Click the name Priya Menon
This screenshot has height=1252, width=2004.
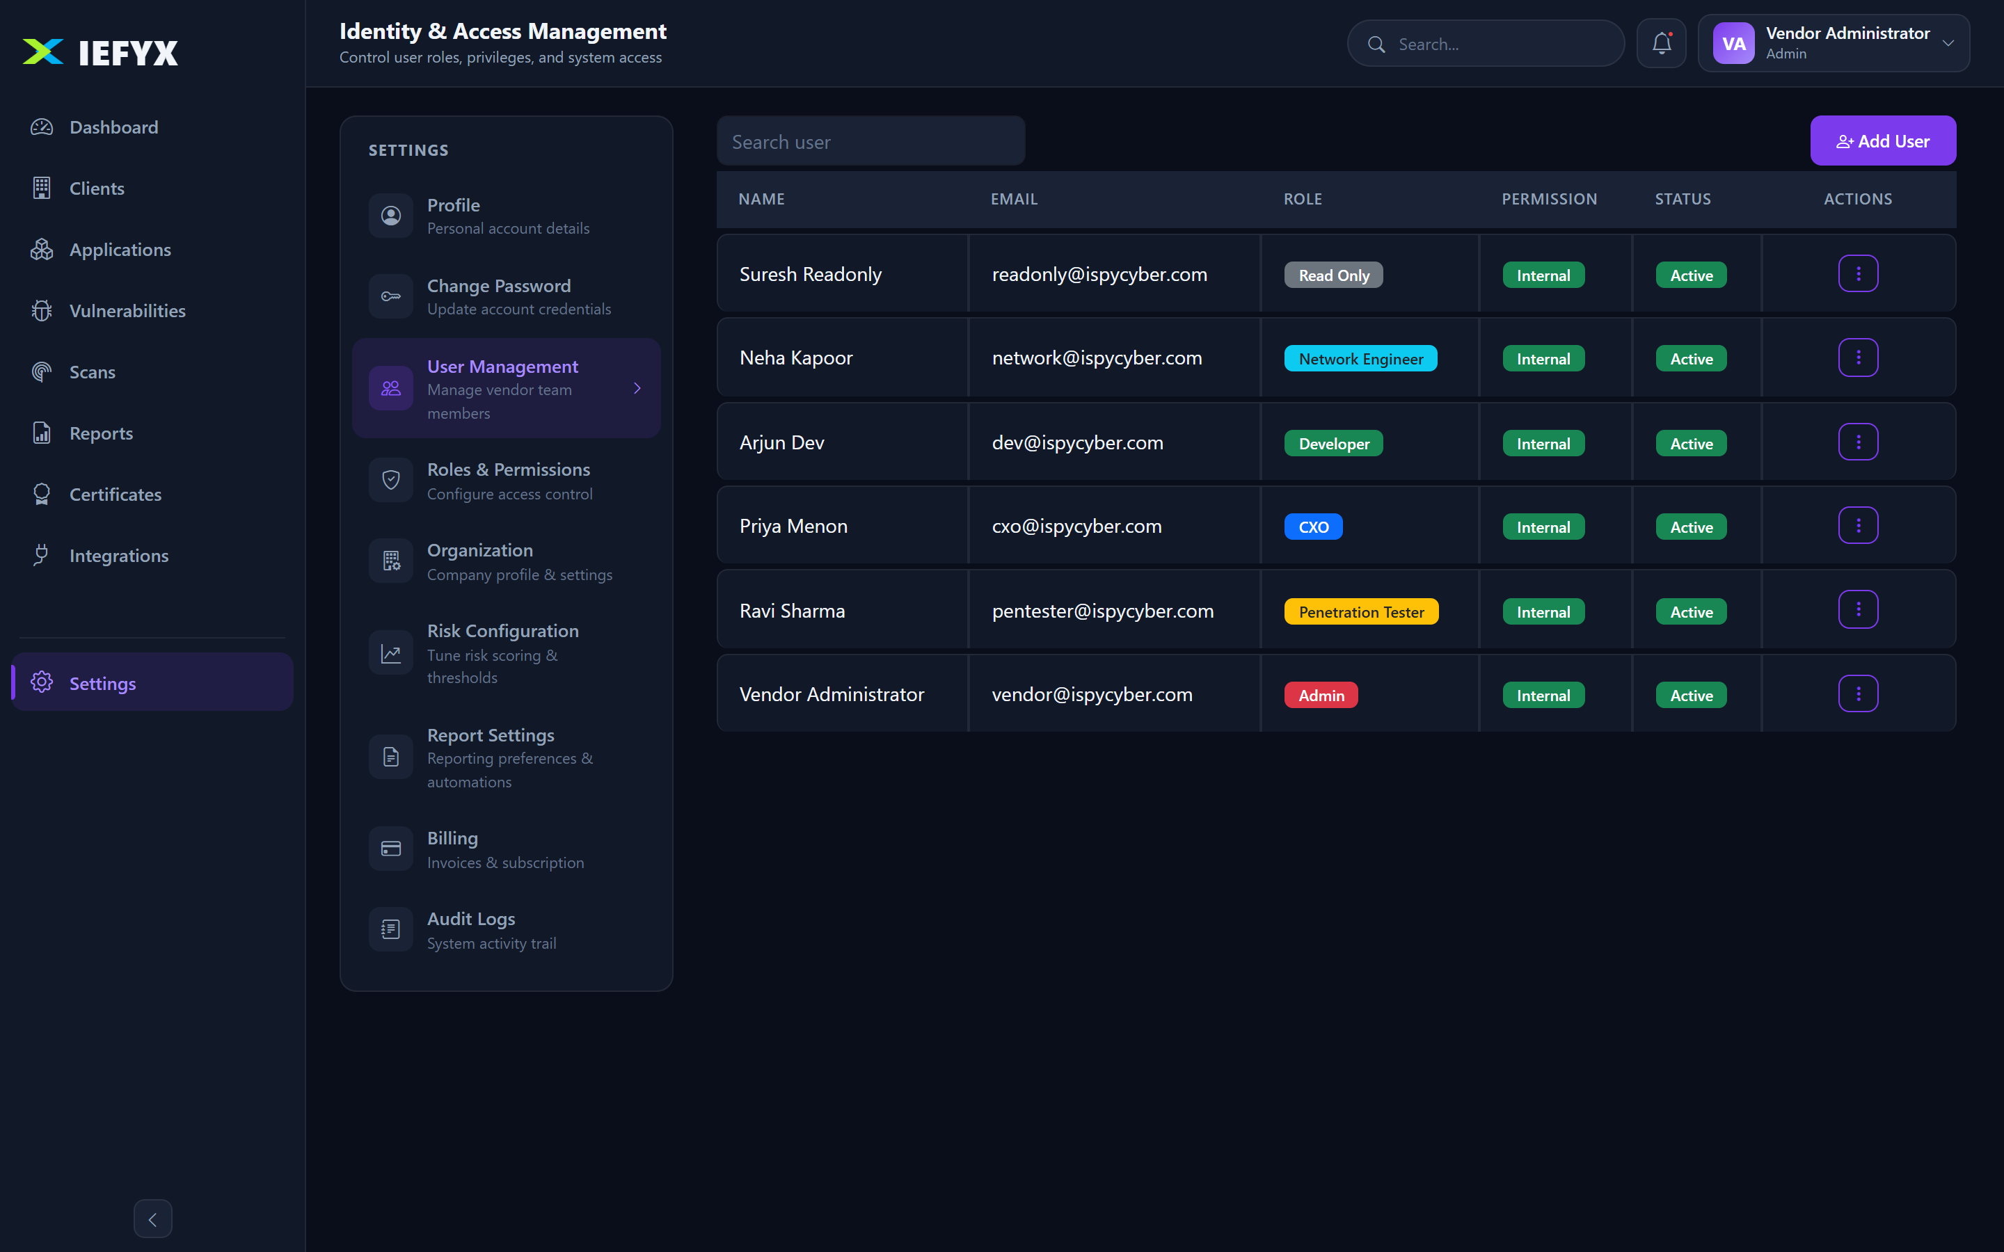click(x=793, y=526)
